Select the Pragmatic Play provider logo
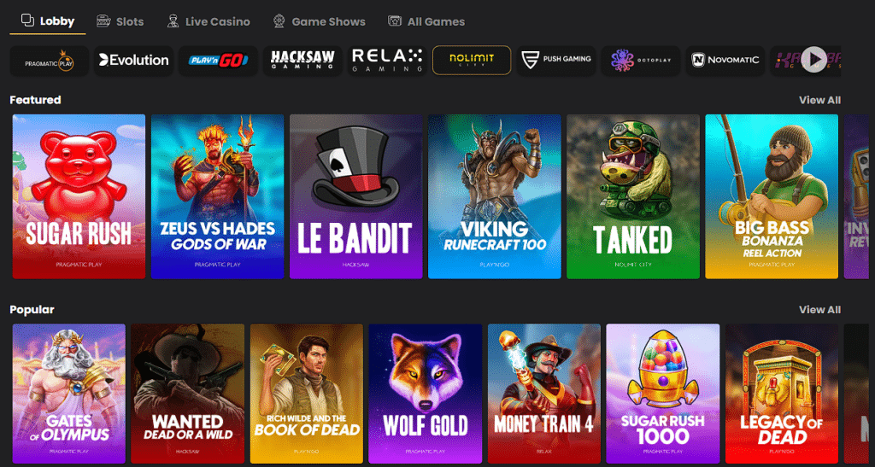 point(49,61)
